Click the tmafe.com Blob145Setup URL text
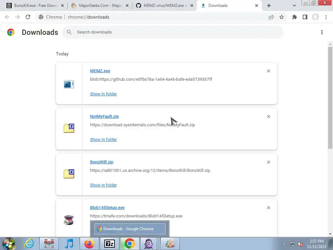 [136, 216]
